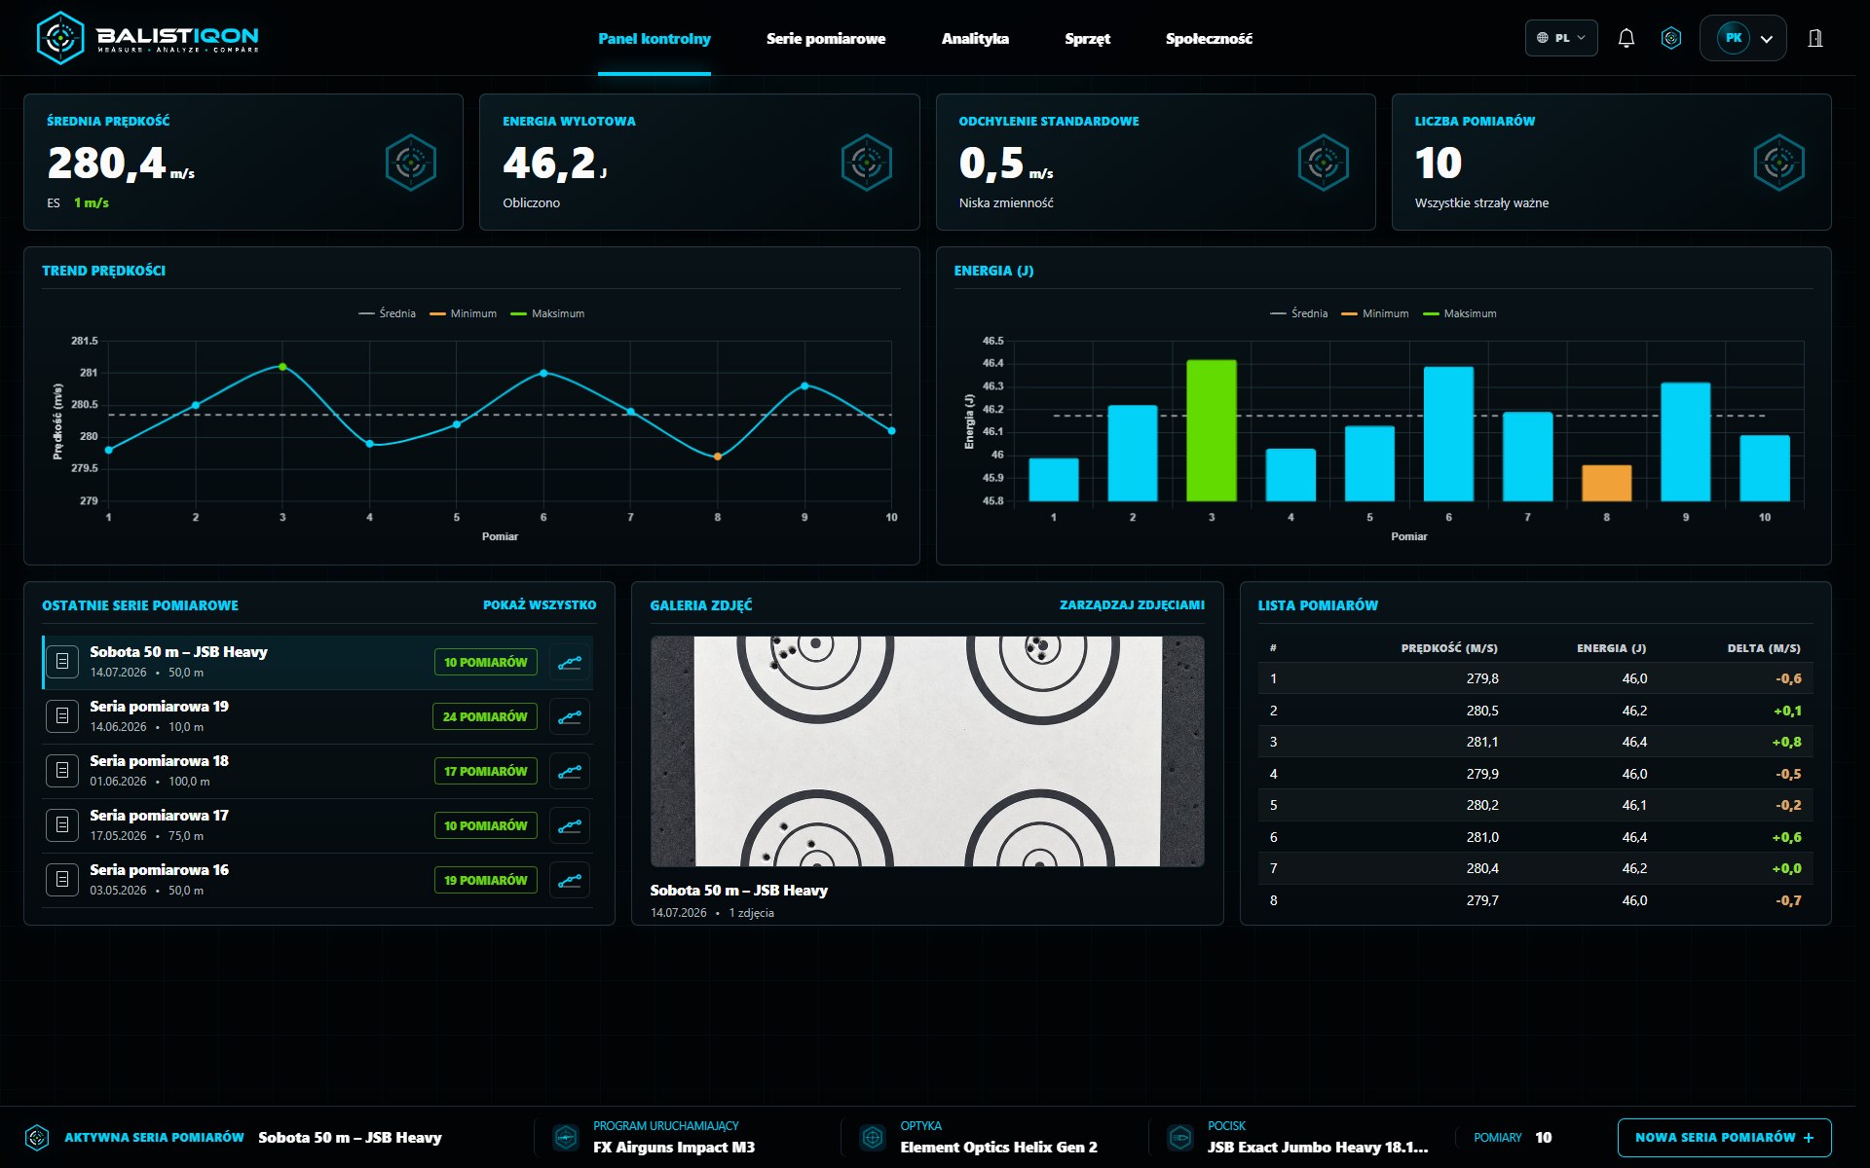Toggle Minimum legend in Trend prędkości chart
This screenshot has width=1870, height=1168.
tap(463, 313)
